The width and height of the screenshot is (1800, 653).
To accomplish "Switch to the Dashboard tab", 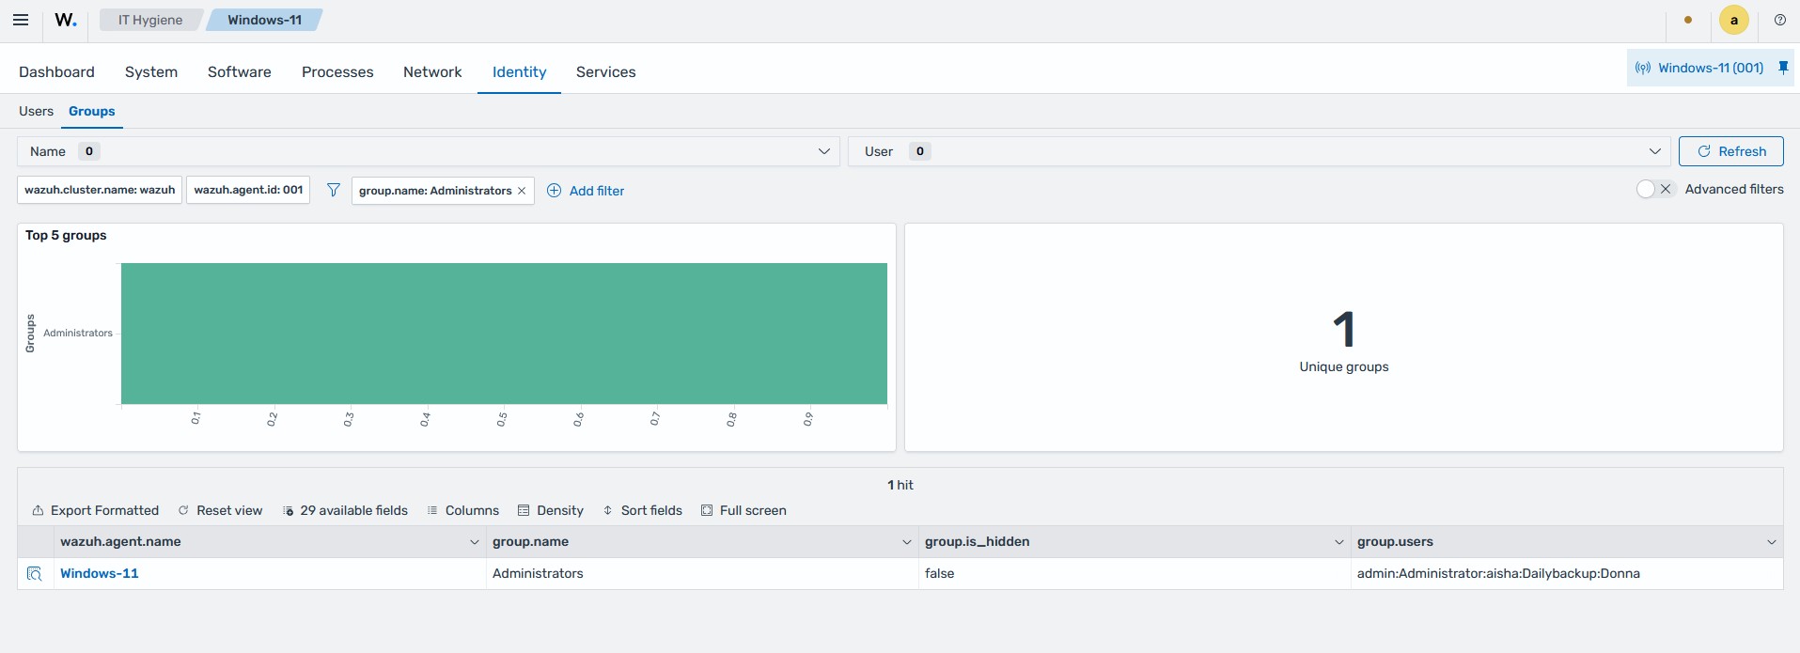I will point(56,71).
